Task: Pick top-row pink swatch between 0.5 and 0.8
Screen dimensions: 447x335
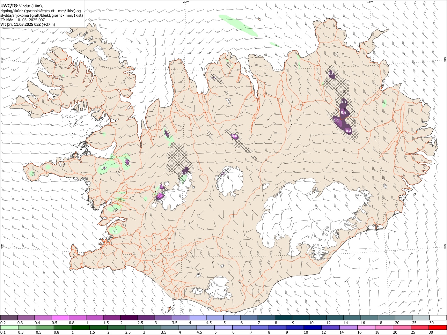Action: tap(60, 318)
